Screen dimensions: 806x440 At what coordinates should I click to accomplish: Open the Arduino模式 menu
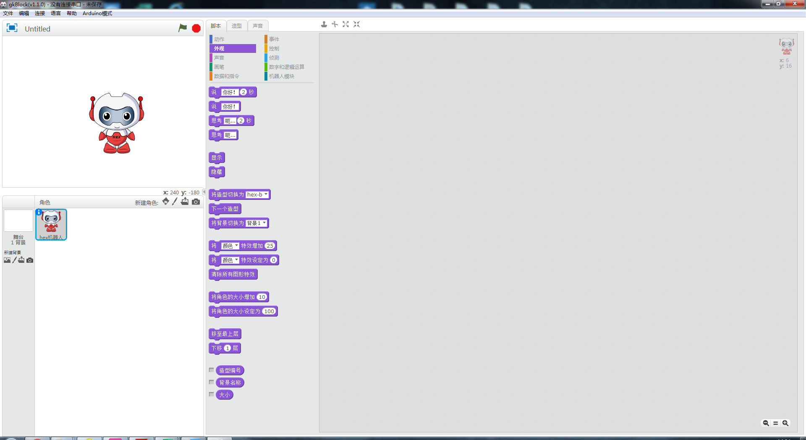click(x=97, y=13)
